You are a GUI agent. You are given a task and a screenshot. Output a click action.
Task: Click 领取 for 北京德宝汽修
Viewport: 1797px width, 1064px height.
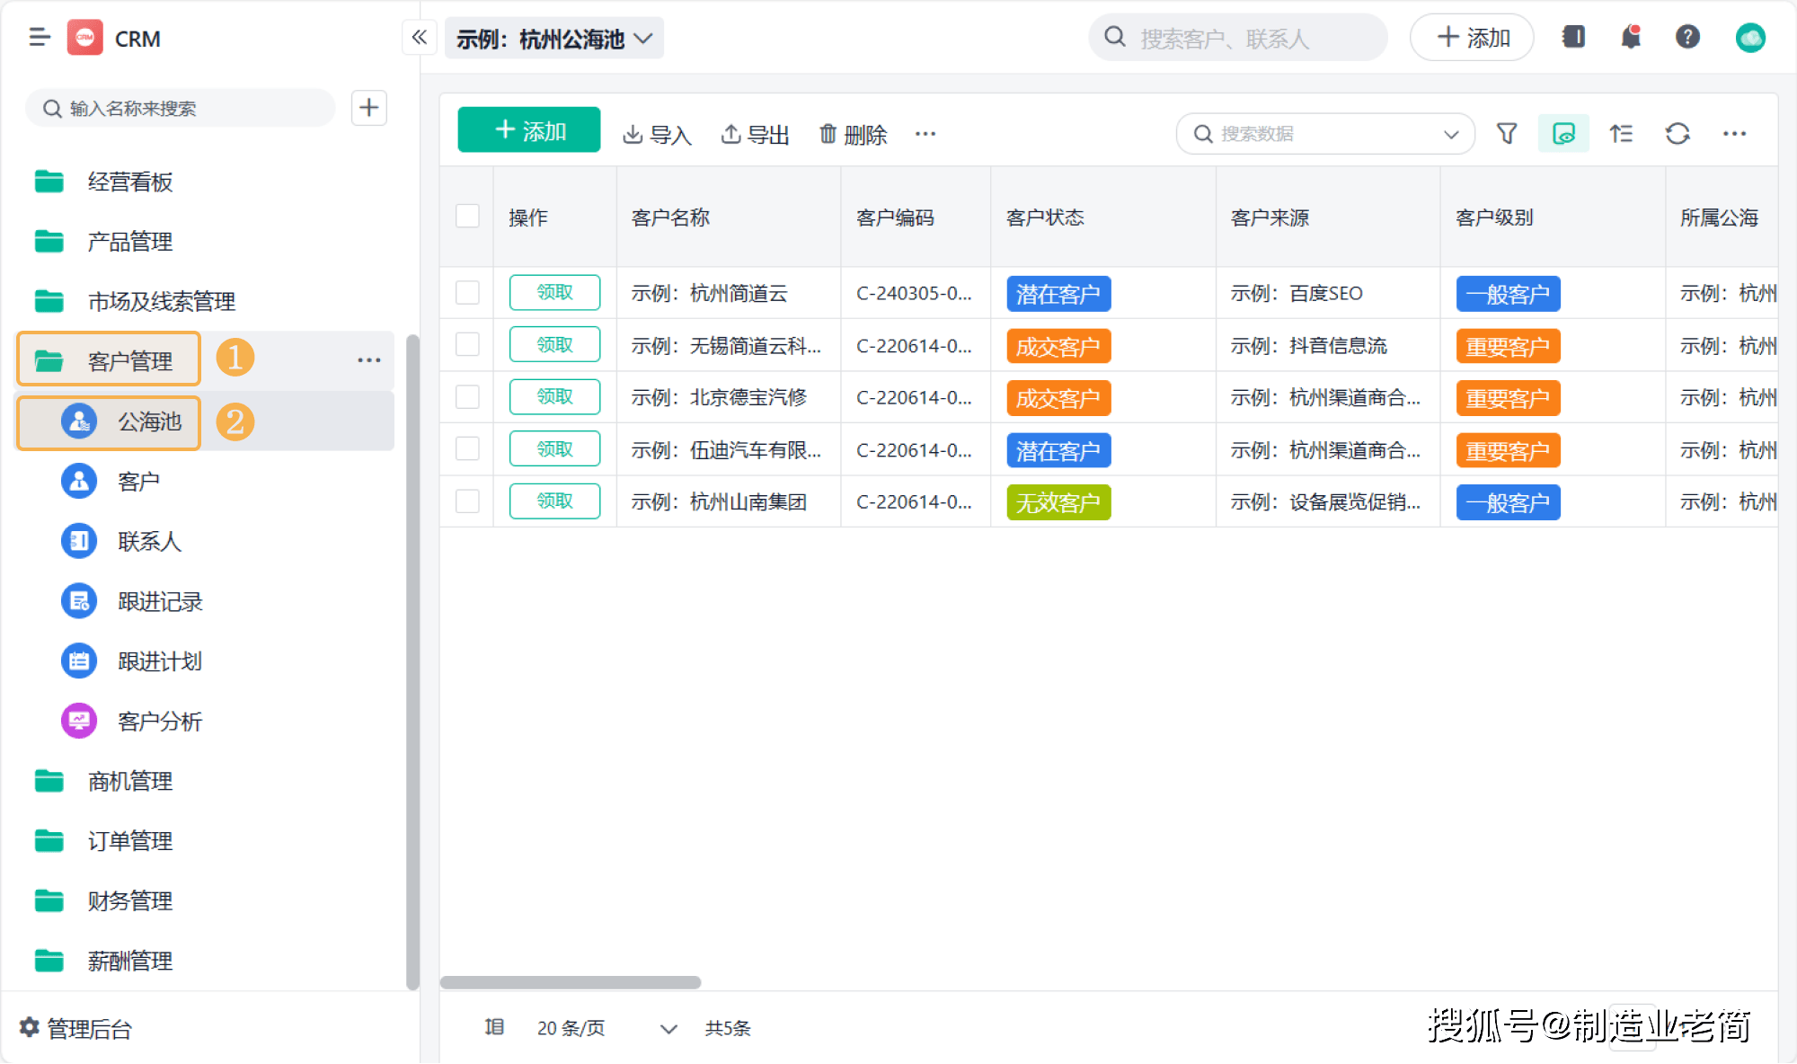[x=554, y=397]
